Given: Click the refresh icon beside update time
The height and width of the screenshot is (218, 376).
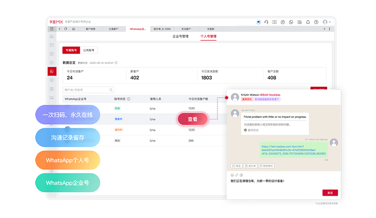Looking at the screenshot, I should coord(116,63).
